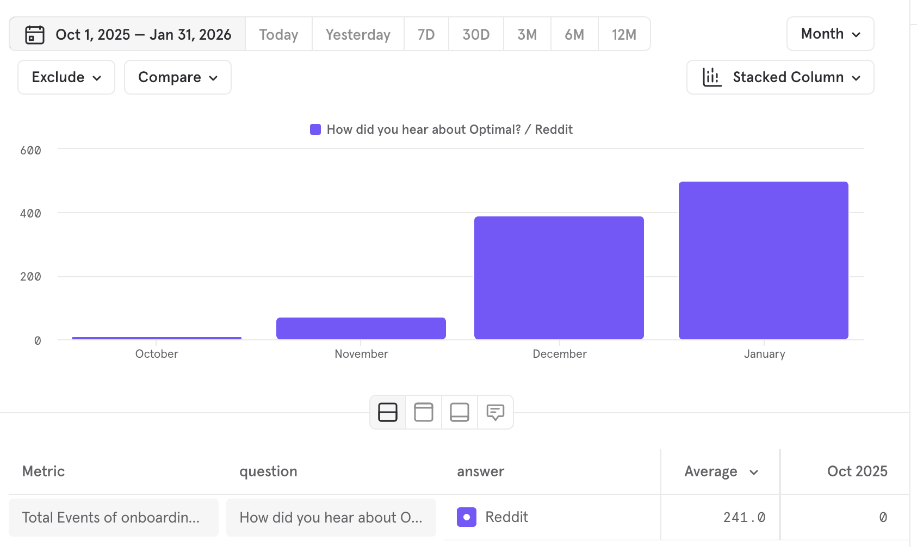The width and height of the screenshot is (917, 547).
Task: Select the Today date range
Action: pos(278,34)
